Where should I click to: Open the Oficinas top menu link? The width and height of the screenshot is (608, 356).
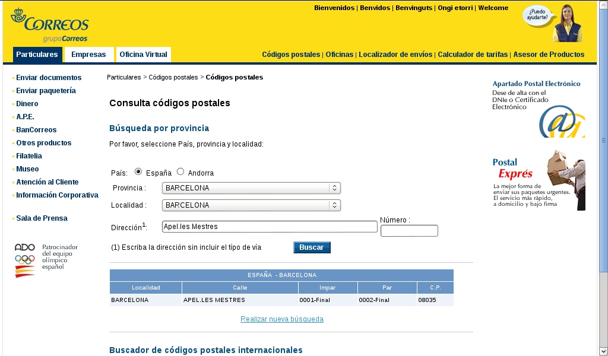(x=339, y=55)
